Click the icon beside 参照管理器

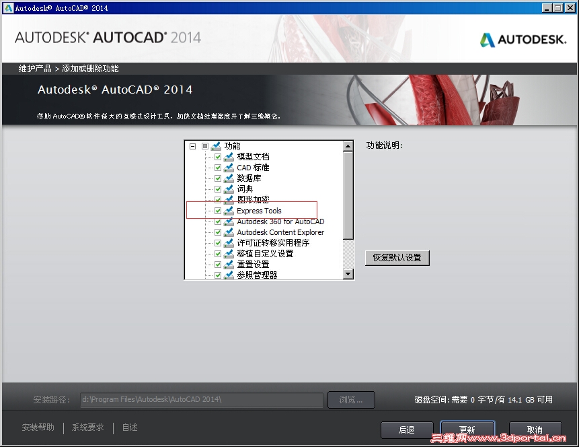coord(229,275)
